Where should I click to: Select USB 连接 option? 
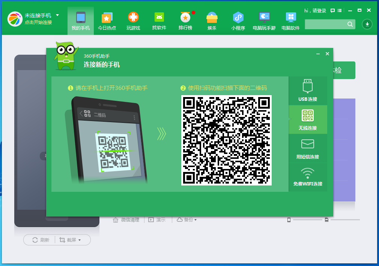coord(308,91)
